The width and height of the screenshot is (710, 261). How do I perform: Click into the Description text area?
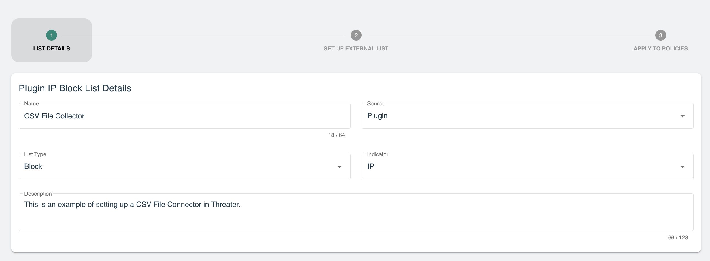(x=356, y=212)
